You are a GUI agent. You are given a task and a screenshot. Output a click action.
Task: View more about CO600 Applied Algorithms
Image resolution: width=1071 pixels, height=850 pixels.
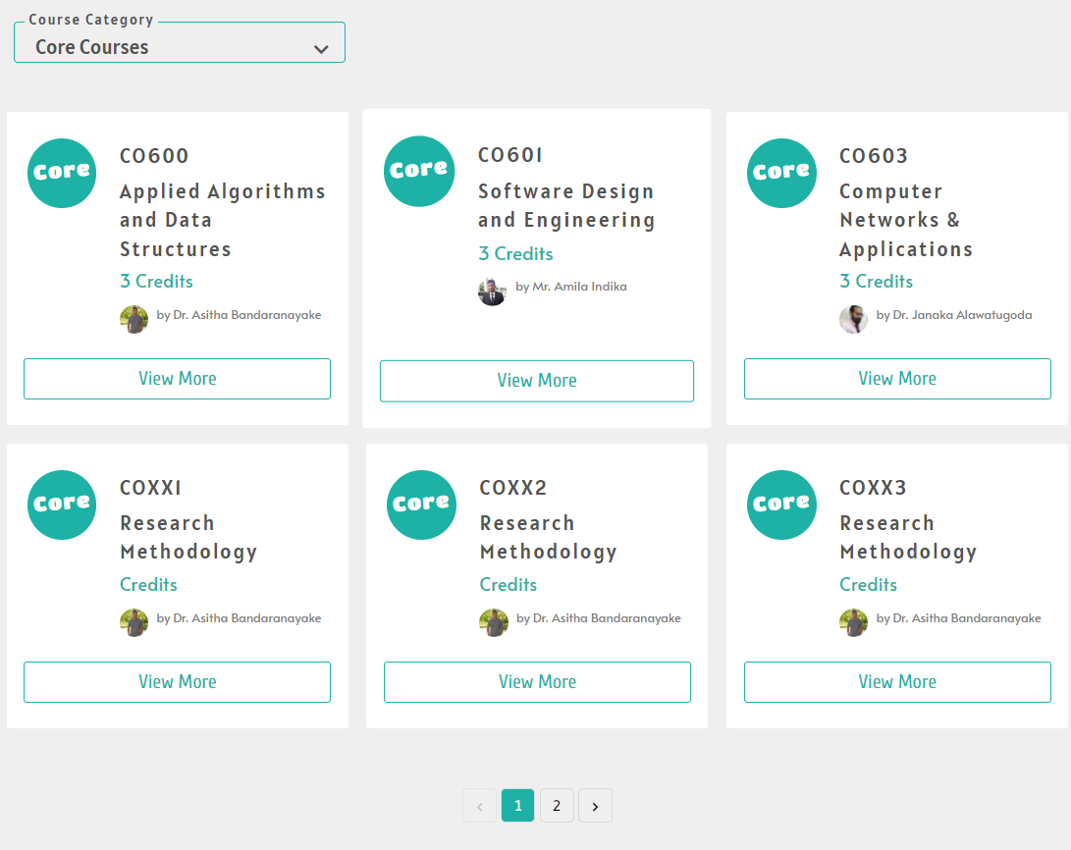coord(178,379)
